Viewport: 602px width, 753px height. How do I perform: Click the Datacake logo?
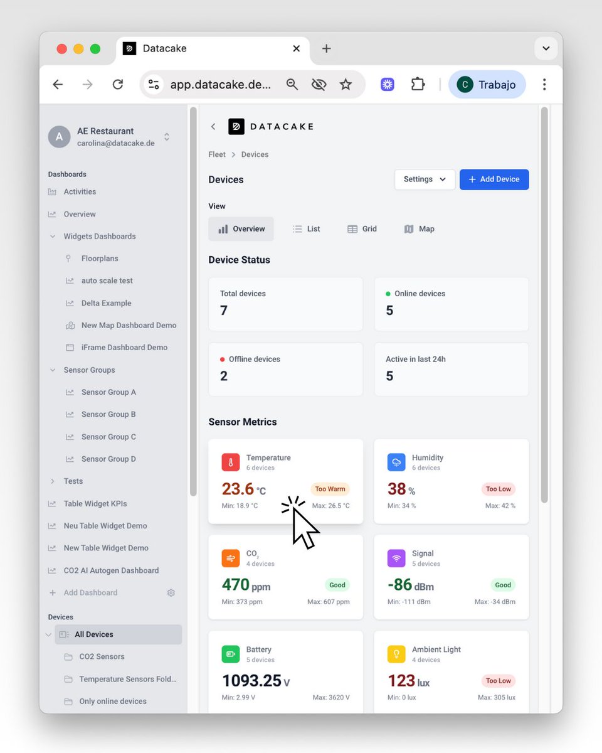click(270, 126)
